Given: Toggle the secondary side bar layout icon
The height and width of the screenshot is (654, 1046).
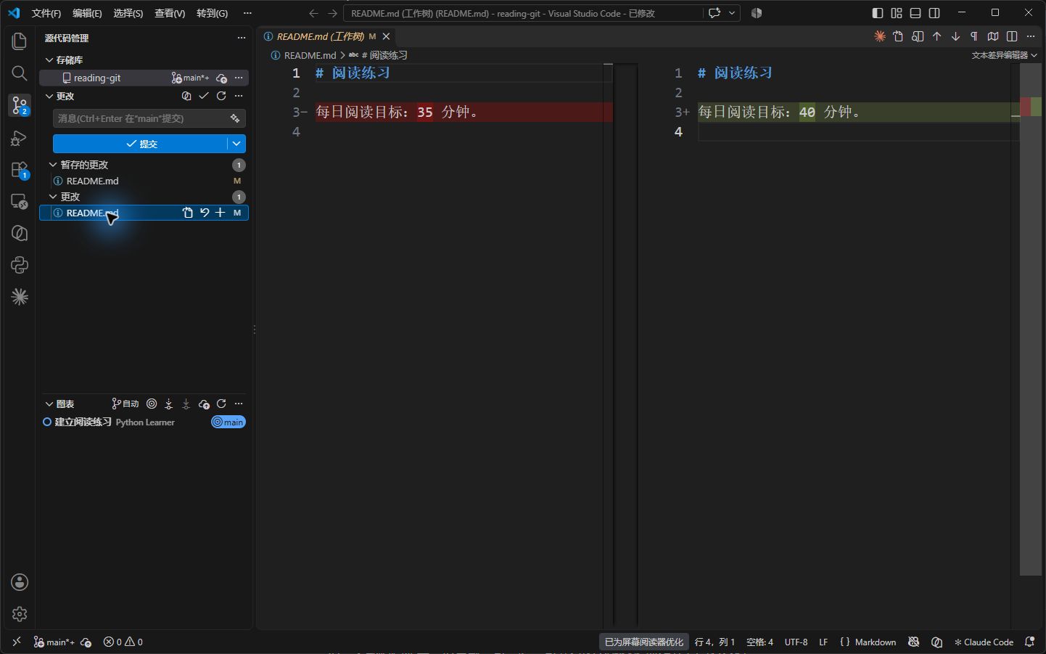Looking at the screenshot, I should [934, 13].
